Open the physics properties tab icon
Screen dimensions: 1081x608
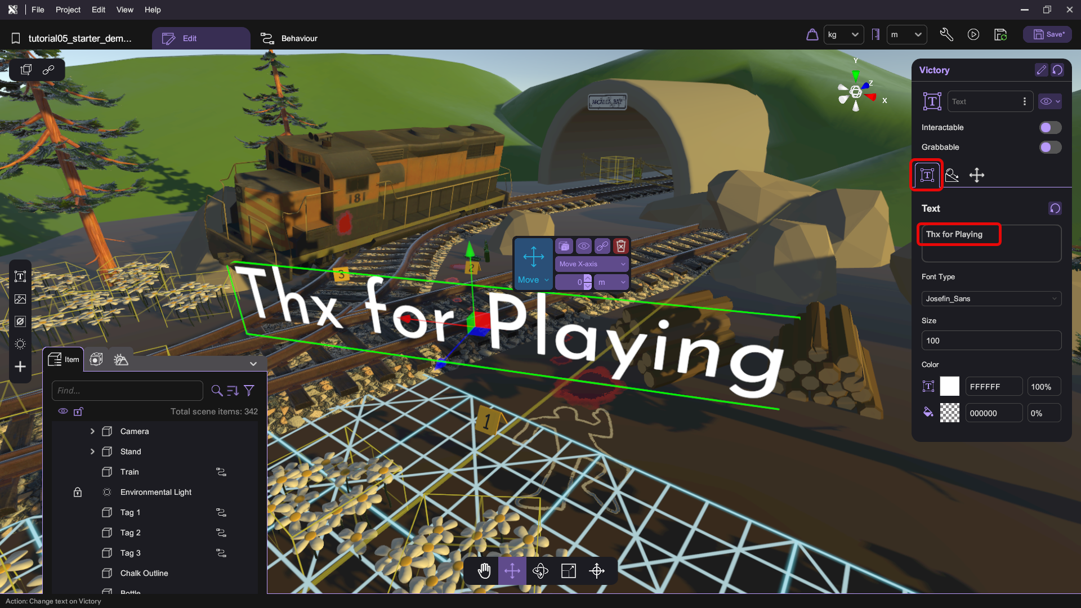tap(952, 175)
